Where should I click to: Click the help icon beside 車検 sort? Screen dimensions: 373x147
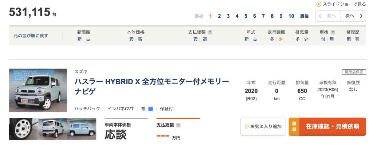click(333, 32)
